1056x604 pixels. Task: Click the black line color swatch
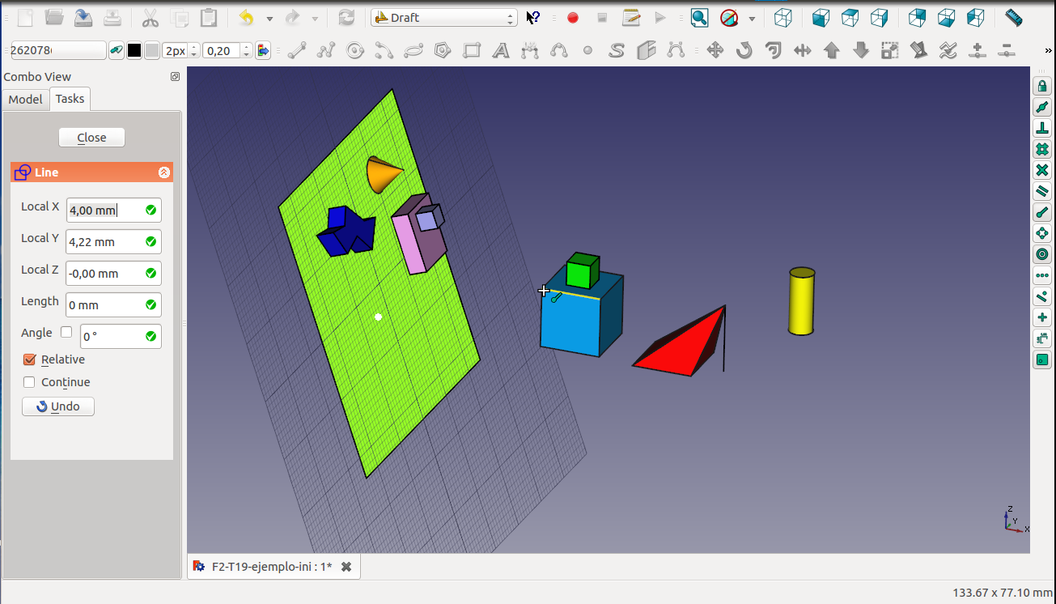pyautogui.click(x=134, y=51)
